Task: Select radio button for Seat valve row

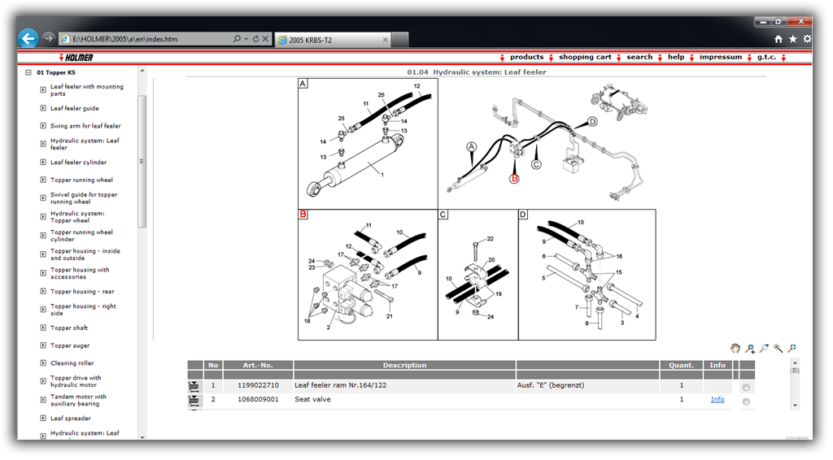Action: [746, 401]
